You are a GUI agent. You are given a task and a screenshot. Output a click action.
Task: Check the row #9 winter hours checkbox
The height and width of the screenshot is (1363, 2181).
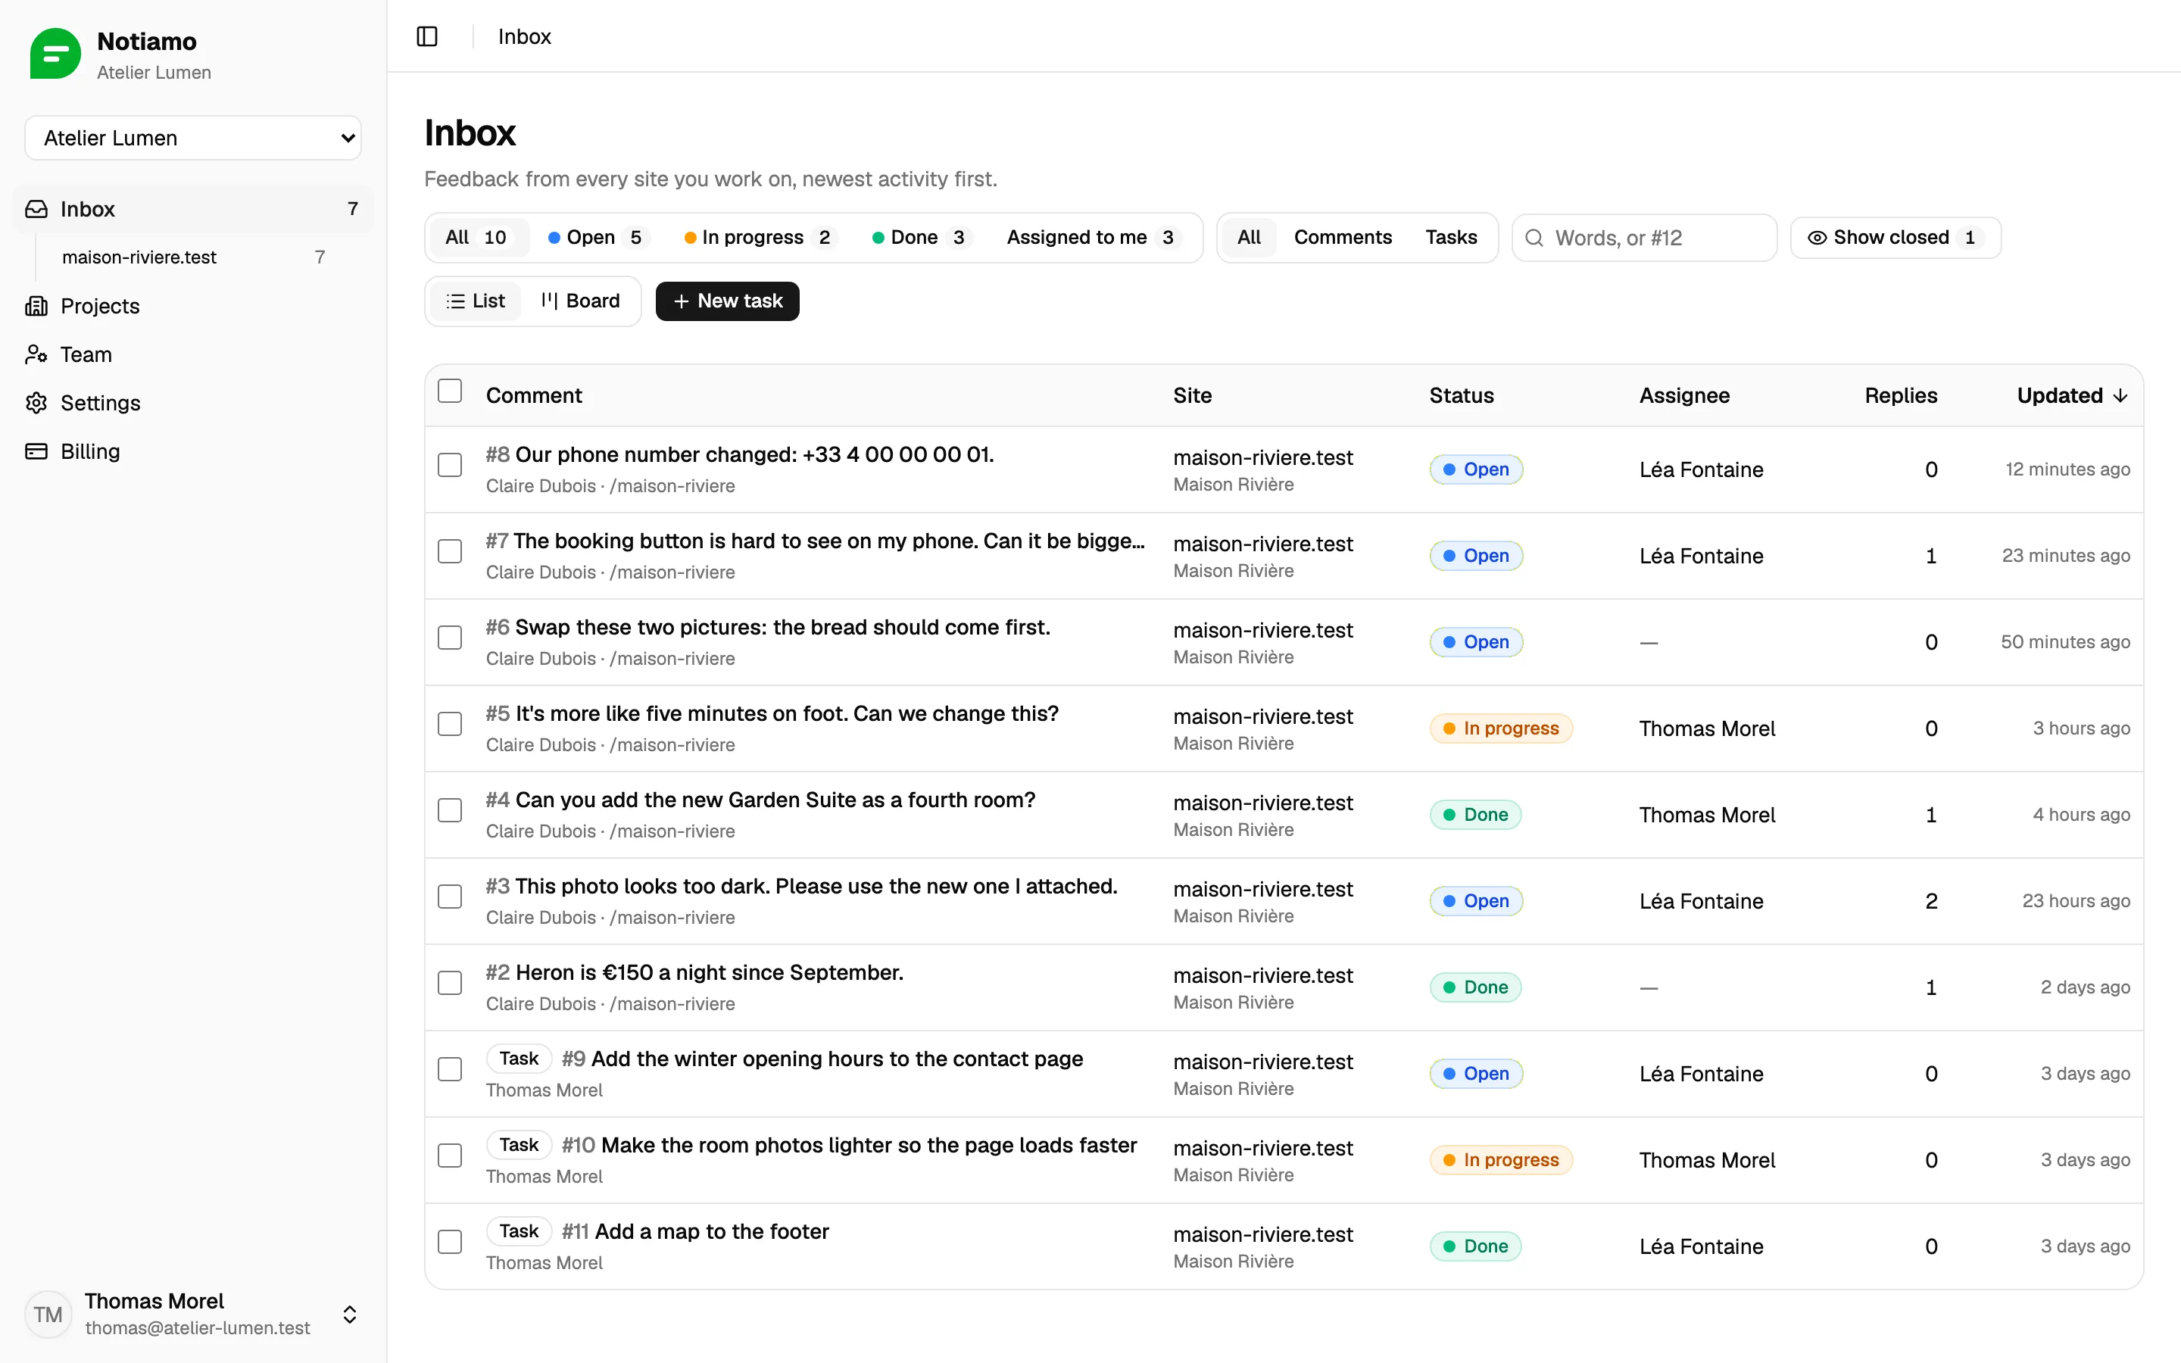click(x=450, y=1070)
